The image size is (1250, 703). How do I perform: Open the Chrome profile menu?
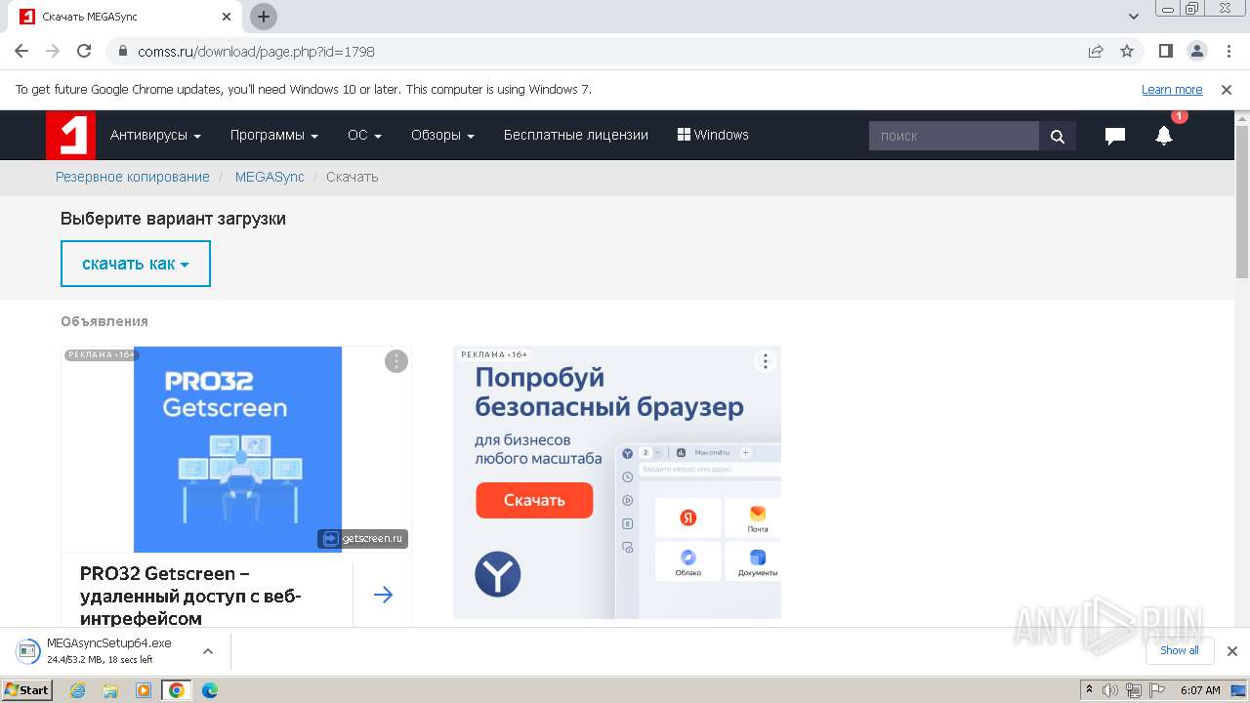tap(1197, 51)
